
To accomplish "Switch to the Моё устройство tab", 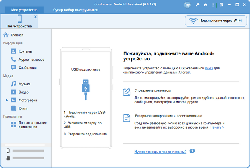I will pos(24,10).
